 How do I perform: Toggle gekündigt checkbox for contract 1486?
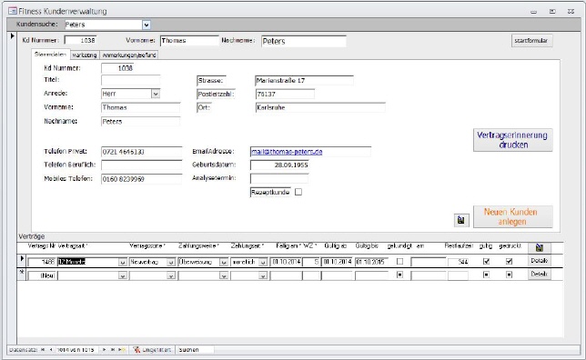[399, 262]
